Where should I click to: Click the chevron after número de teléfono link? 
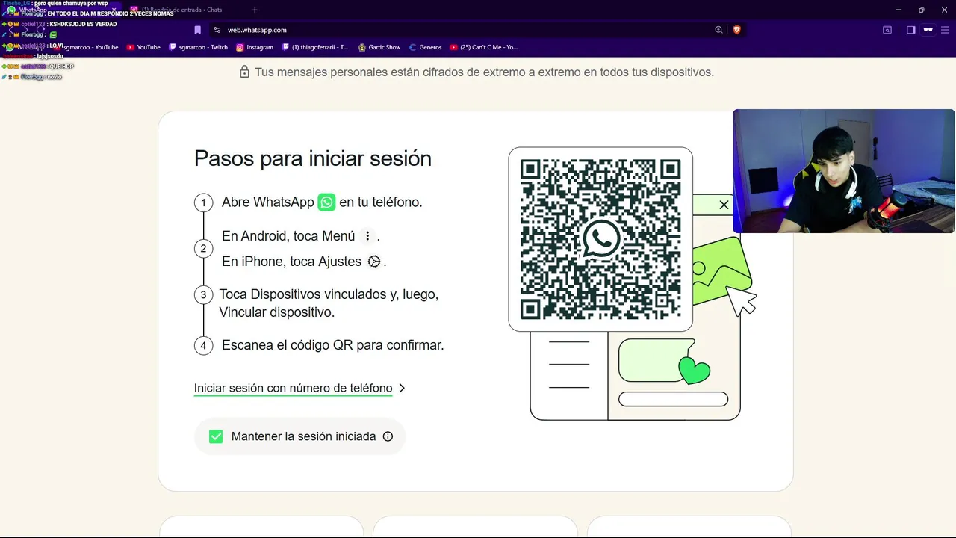click(x=402, y=388)
